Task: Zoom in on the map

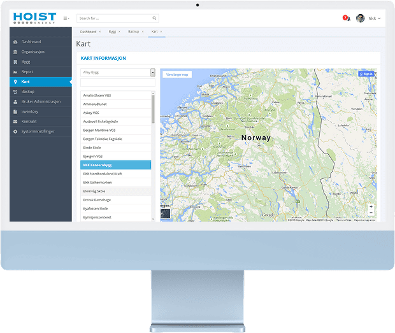Action: [x=371, y=206]
